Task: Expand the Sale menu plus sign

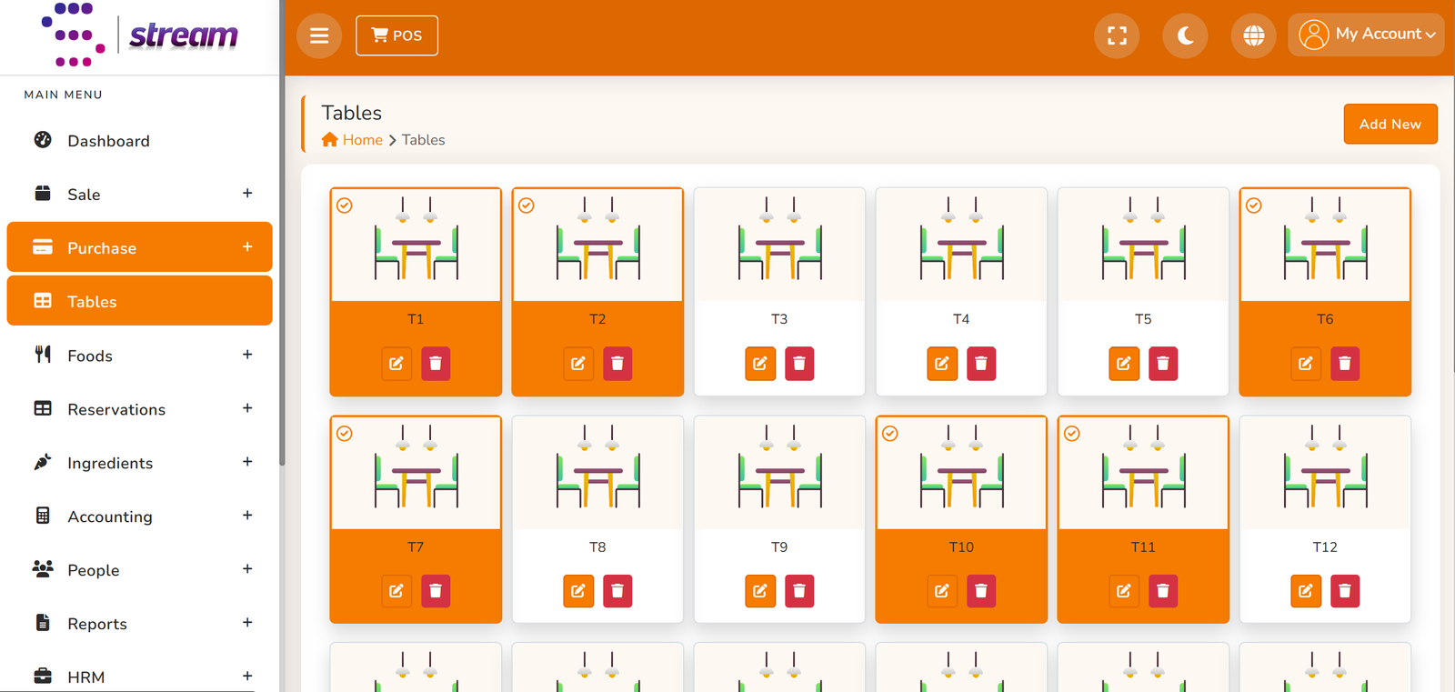Action: [247, 193]
